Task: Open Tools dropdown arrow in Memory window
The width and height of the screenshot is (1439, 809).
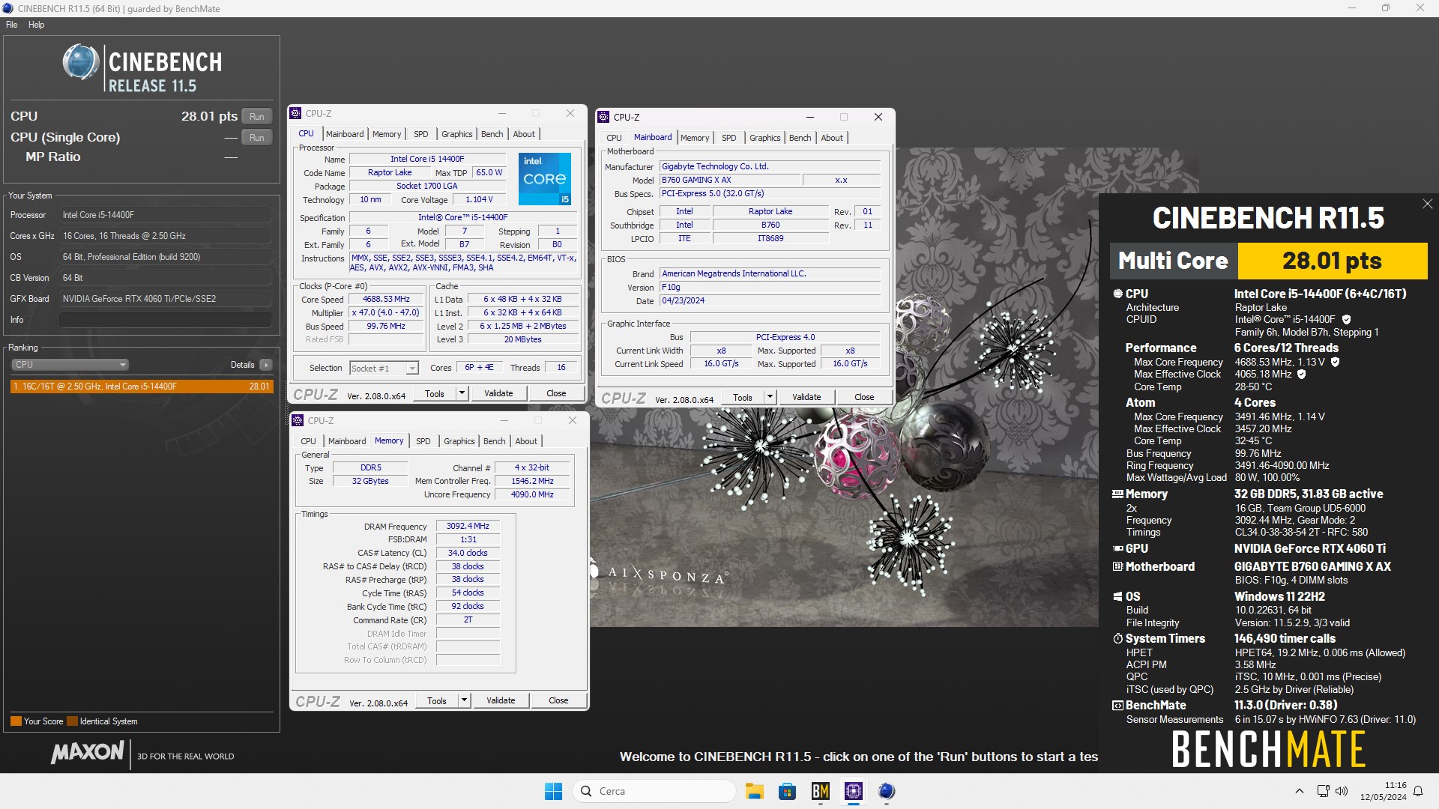Action: coord(464,700)
